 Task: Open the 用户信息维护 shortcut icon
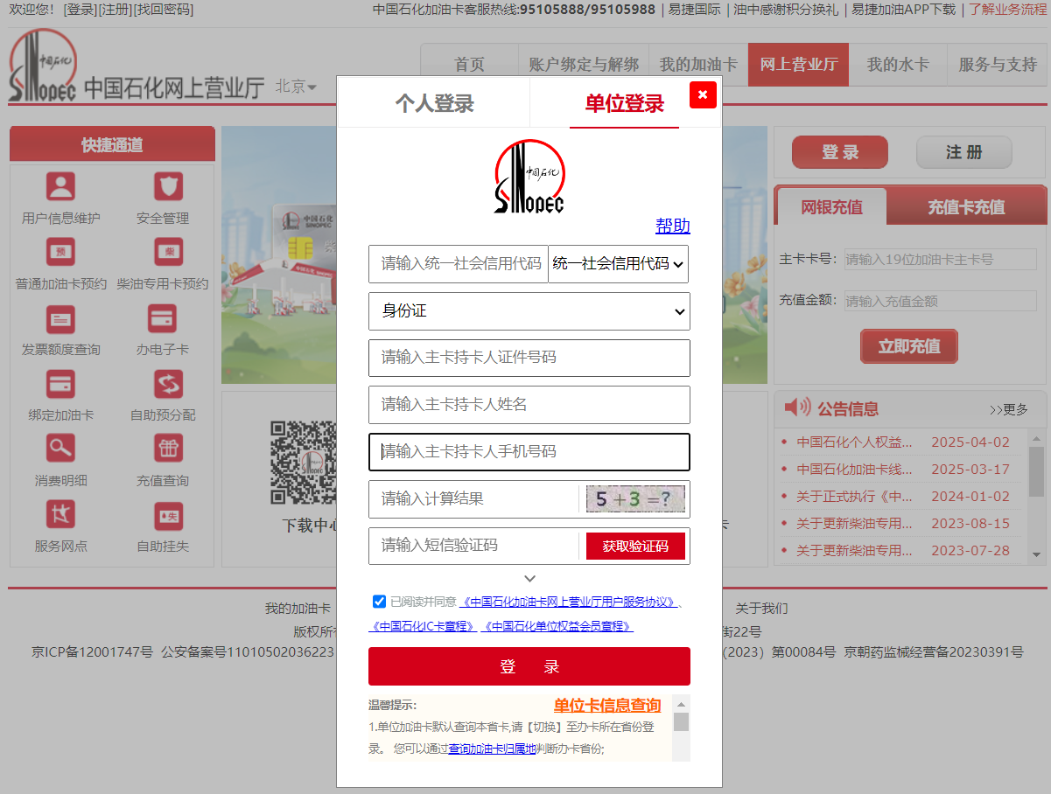click(60, 186)
